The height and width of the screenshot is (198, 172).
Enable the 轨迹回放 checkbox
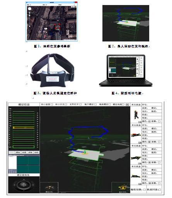coord(160,189)
